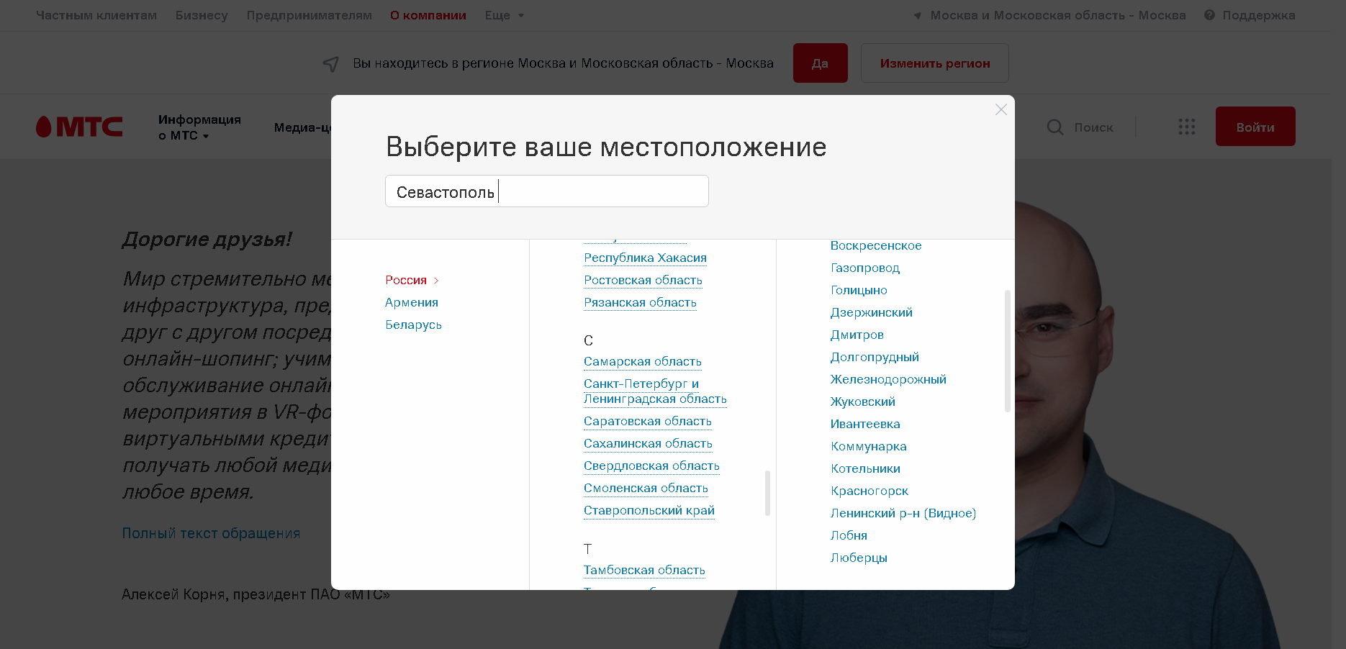Viewport: 1346px width, 649px height.
Task: Click the region banner location arrow icon
Action: [x=330, y=64]
